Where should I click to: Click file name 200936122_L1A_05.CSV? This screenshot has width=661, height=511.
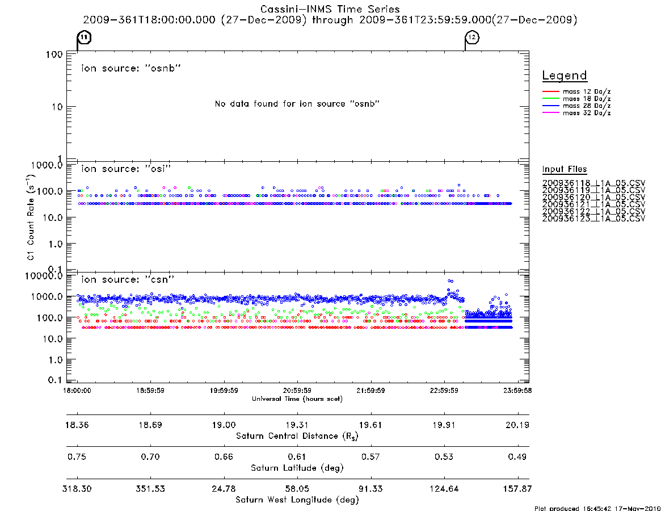(593, 212)
